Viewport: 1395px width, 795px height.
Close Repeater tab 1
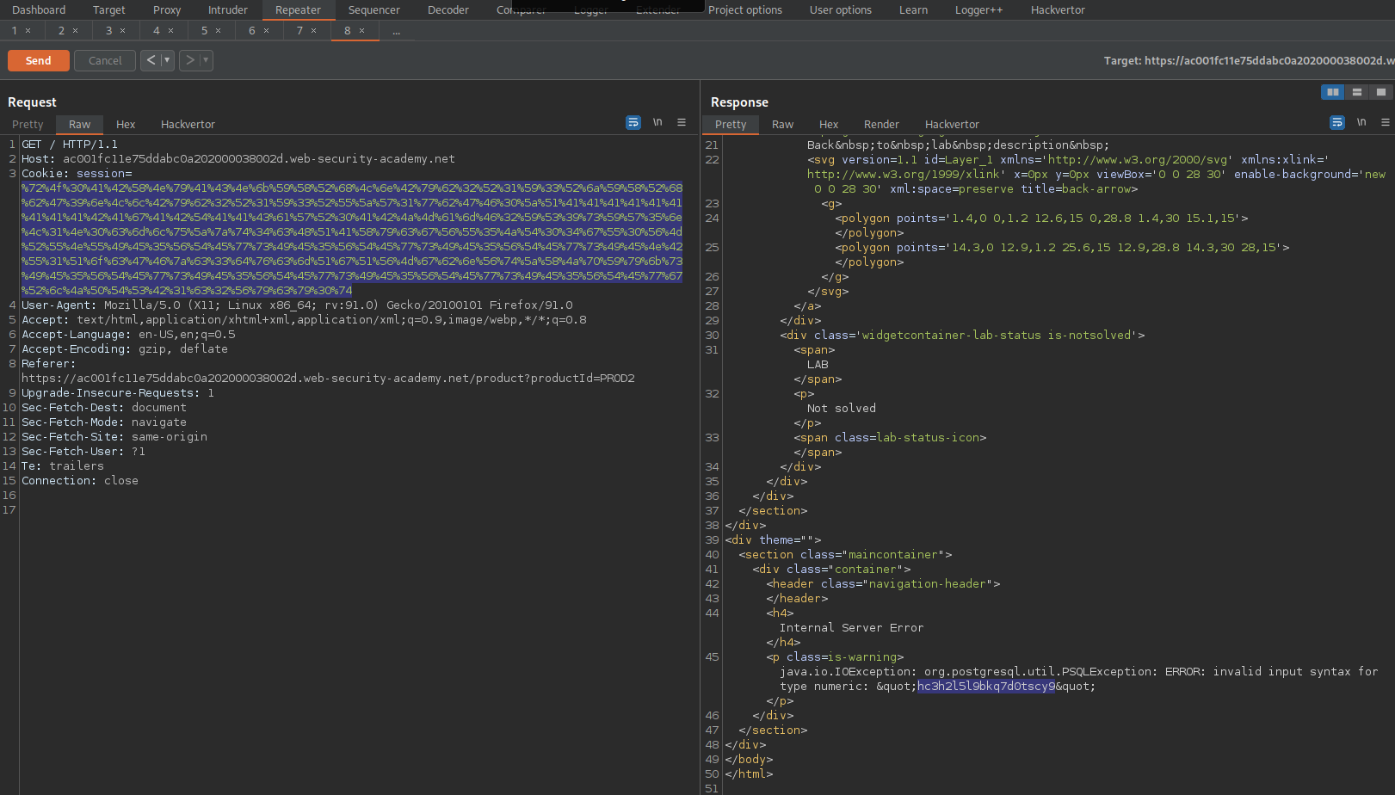28,31
